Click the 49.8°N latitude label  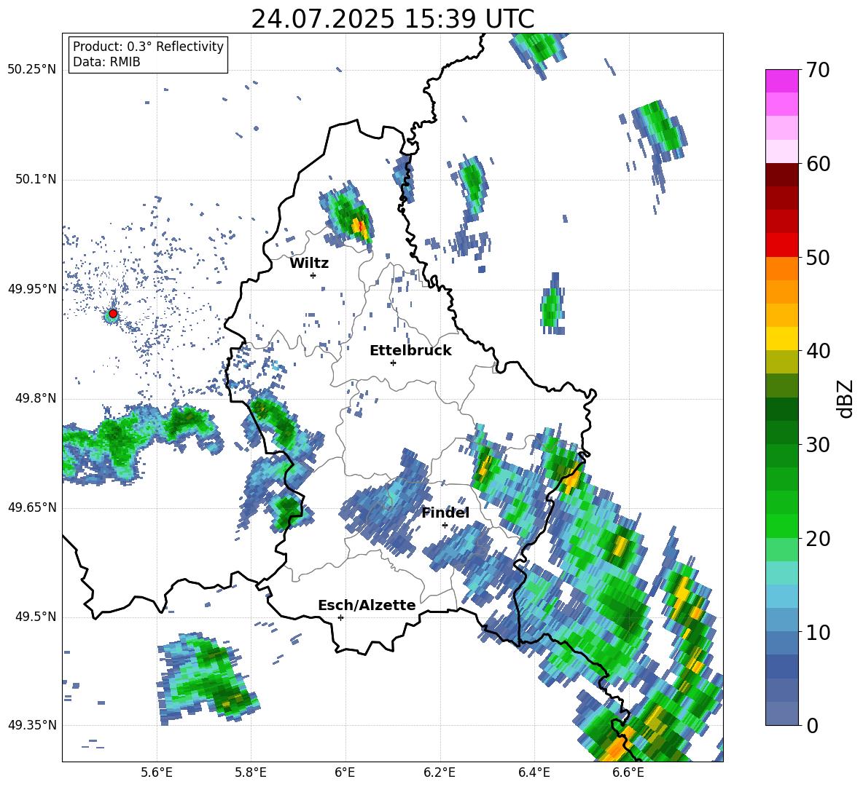coord(35,398)
